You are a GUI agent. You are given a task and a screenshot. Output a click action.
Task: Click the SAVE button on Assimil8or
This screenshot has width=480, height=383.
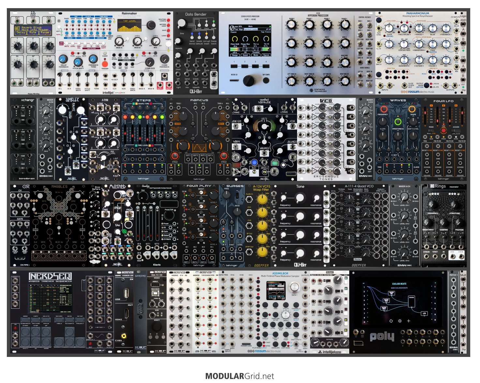276,304
